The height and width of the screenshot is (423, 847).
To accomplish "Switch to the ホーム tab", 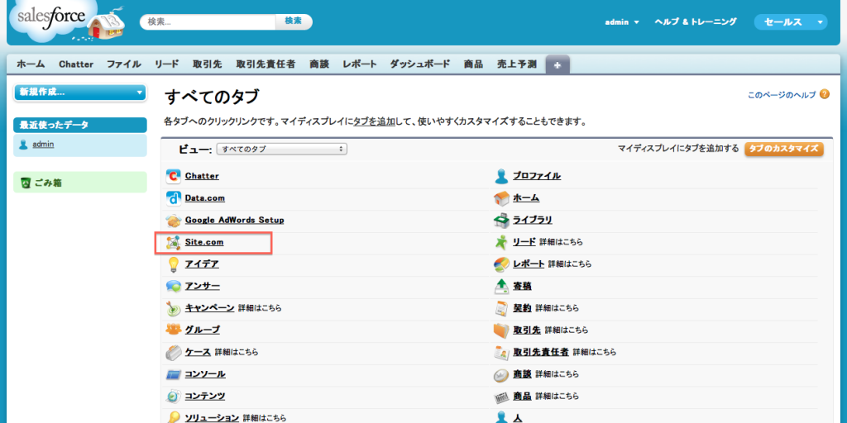I will pyautogui.click(x=31, y=64).
